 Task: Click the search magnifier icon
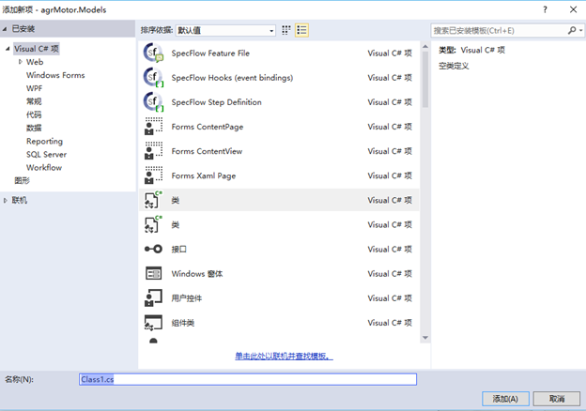pyautogui.click(x=572, y=30)
